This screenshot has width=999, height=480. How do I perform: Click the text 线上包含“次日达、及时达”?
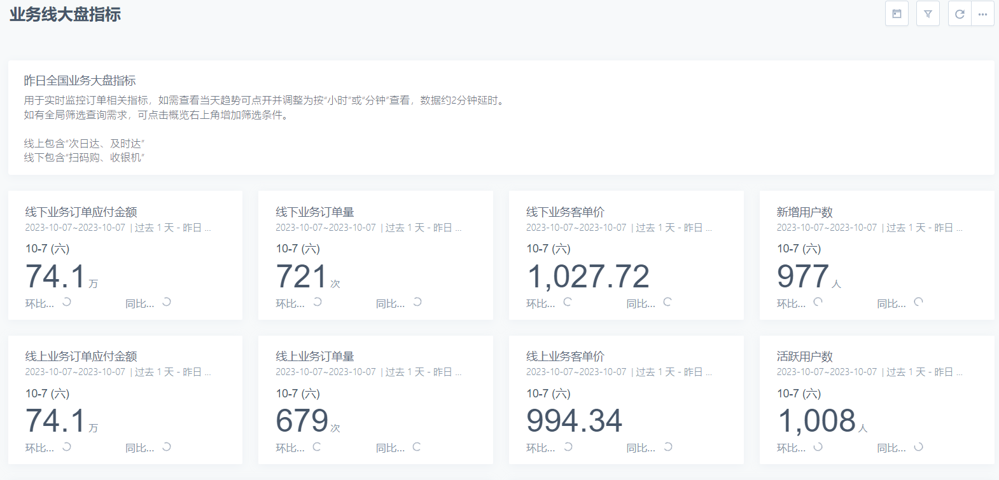pos(85,144)
